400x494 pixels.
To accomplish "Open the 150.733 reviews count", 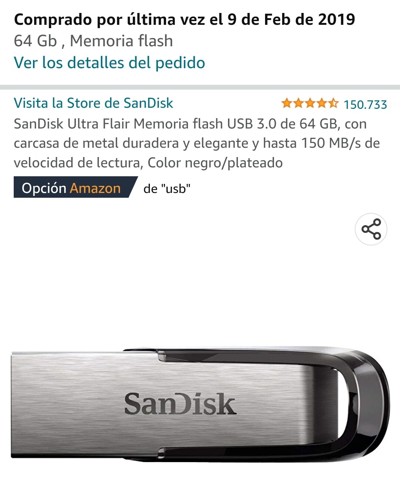I will point(365,104).
